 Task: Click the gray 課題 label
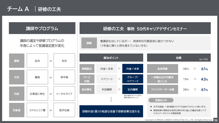[x=89, y=43]
